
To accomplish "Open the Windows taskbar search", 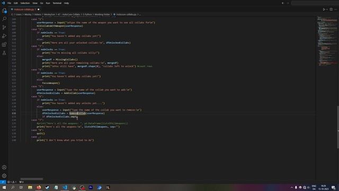I will point(13,187).
